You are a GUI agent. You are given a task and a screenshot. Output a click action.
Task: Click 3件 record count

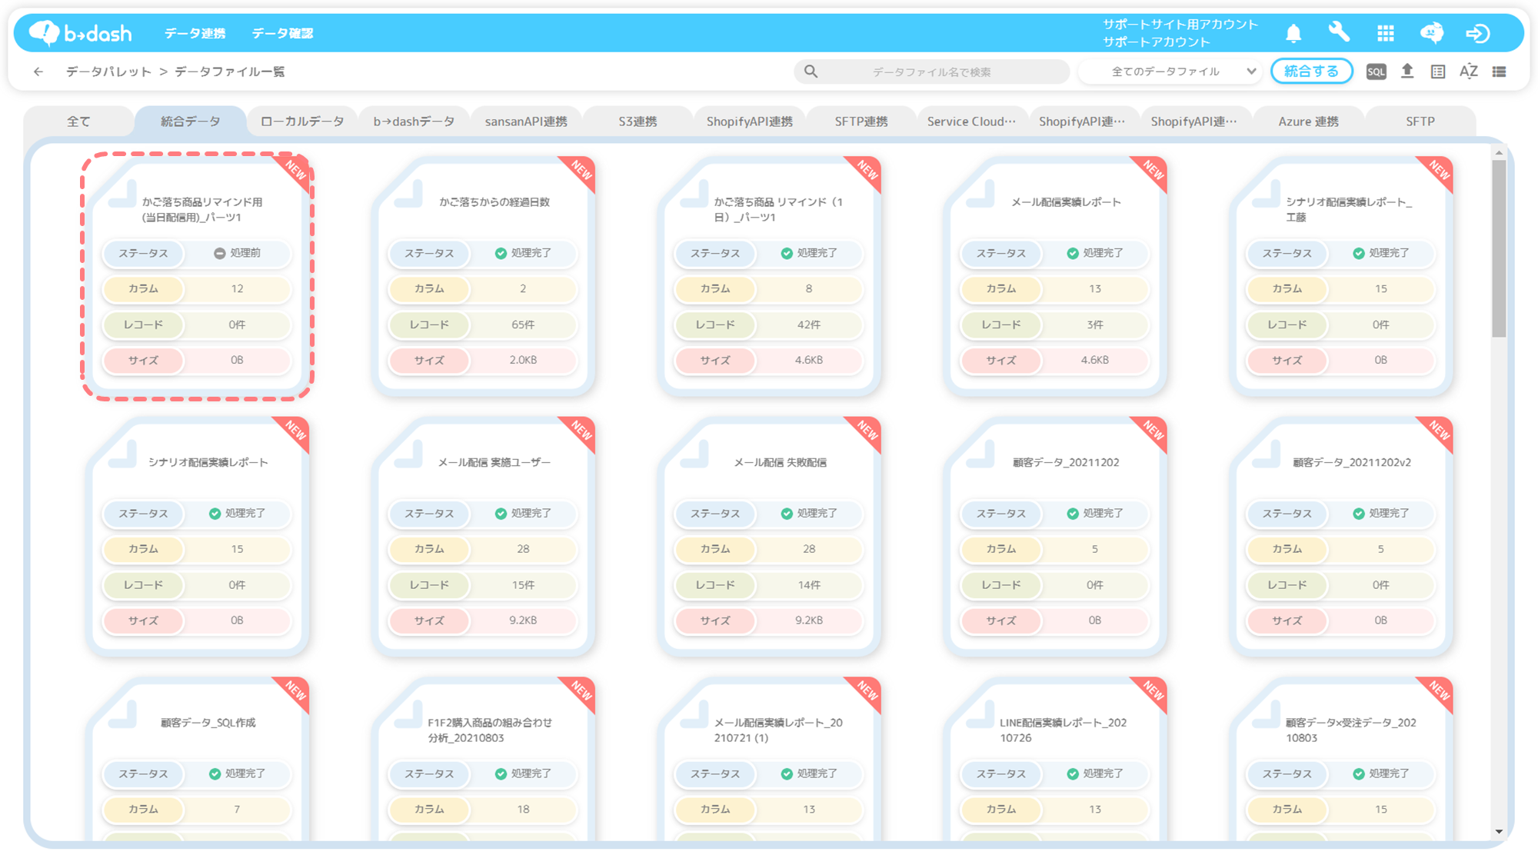(x=1095, y=324)
